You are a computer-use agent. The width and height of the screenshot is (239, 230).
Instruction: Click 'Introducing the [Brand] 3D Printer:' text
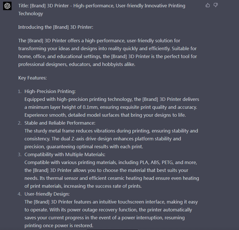point(56,27)
